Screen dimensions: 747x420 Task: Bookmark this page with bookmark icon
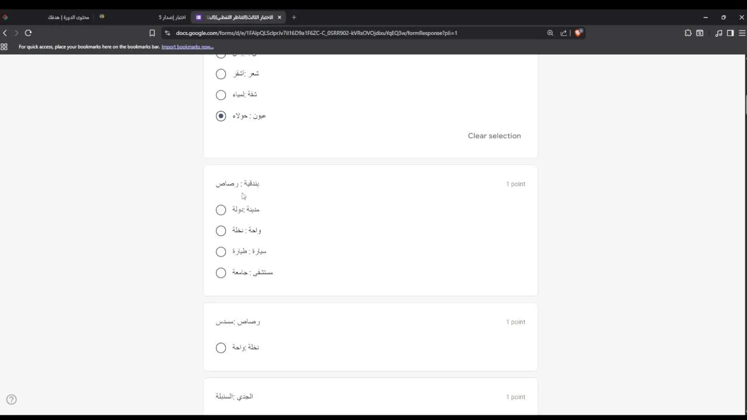[152, 33]
